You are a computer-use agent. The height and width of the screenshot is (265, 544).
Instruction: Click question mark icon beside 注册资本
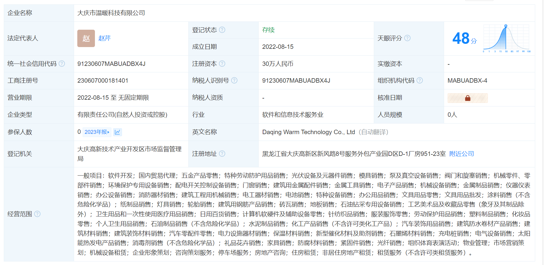222,64
